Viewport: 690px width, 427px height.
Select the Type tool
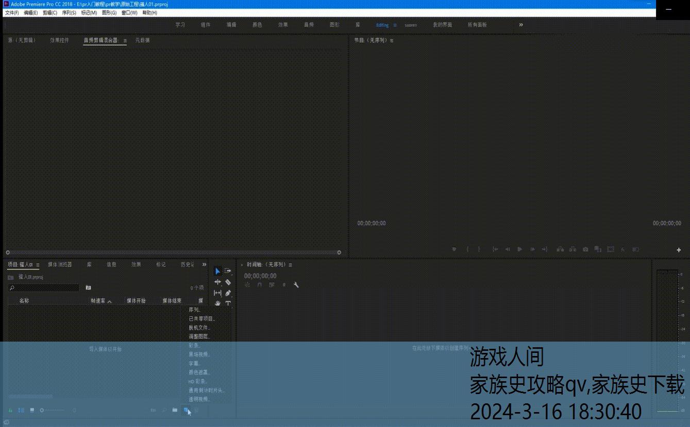click(228, 303)
